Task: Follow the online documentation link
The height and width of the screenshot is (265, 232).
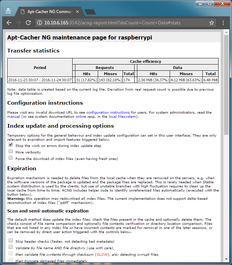Action: [x=81, y=116]
